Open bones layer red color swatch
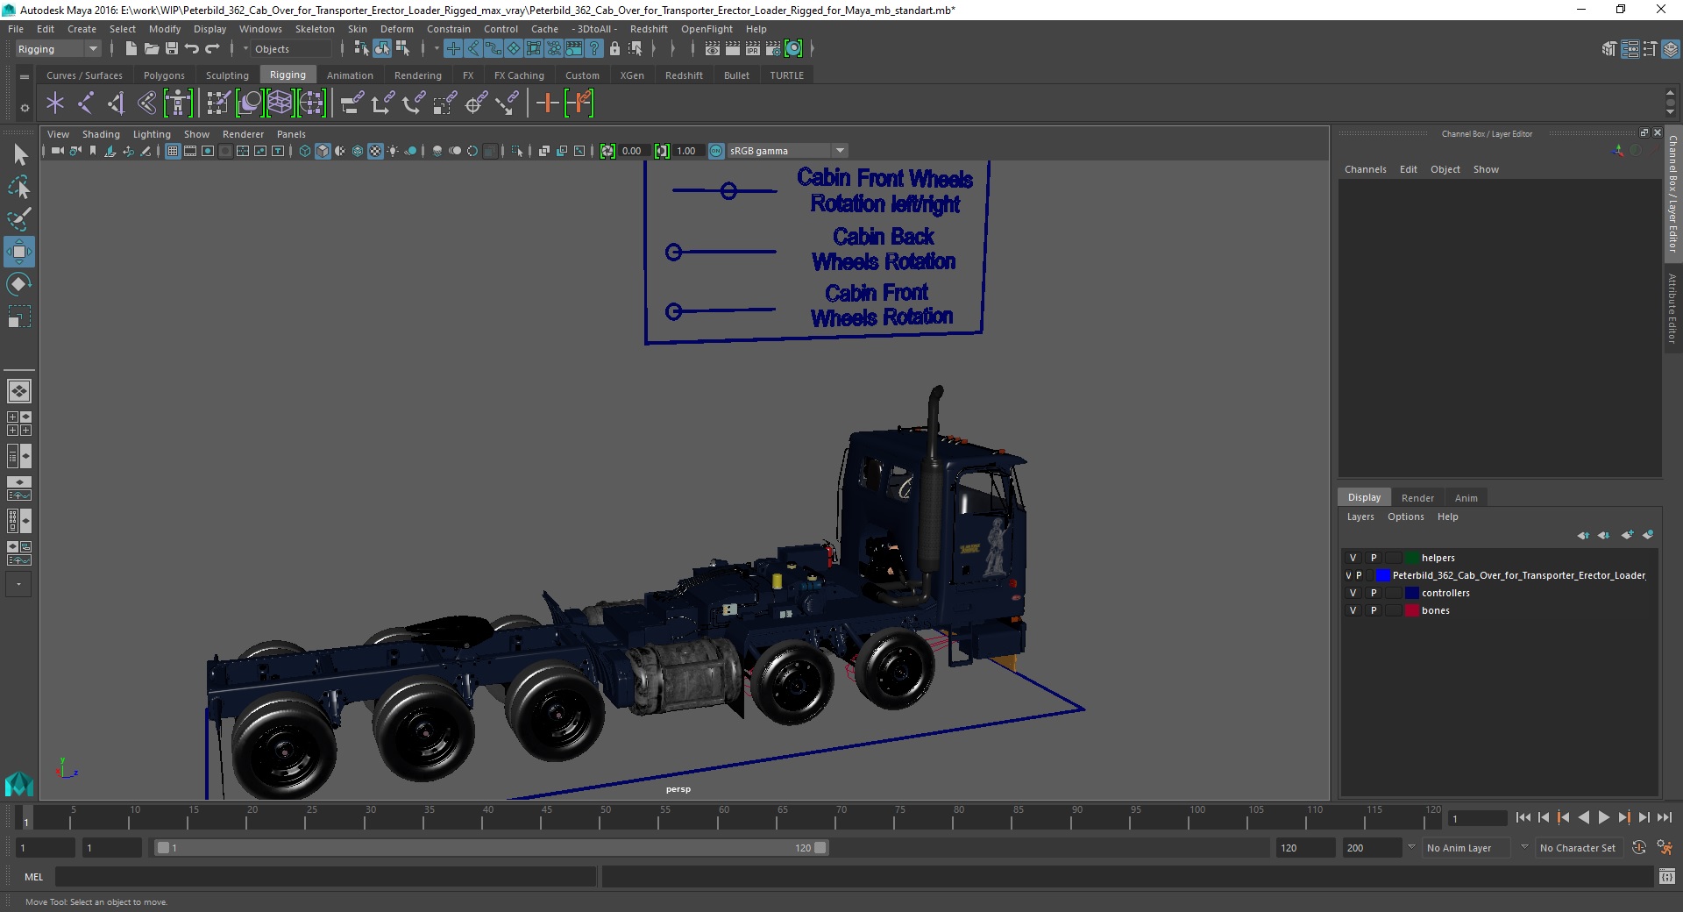This screenshot has width=1683, height=912. pyautogui.click(x=1411, y=610)
